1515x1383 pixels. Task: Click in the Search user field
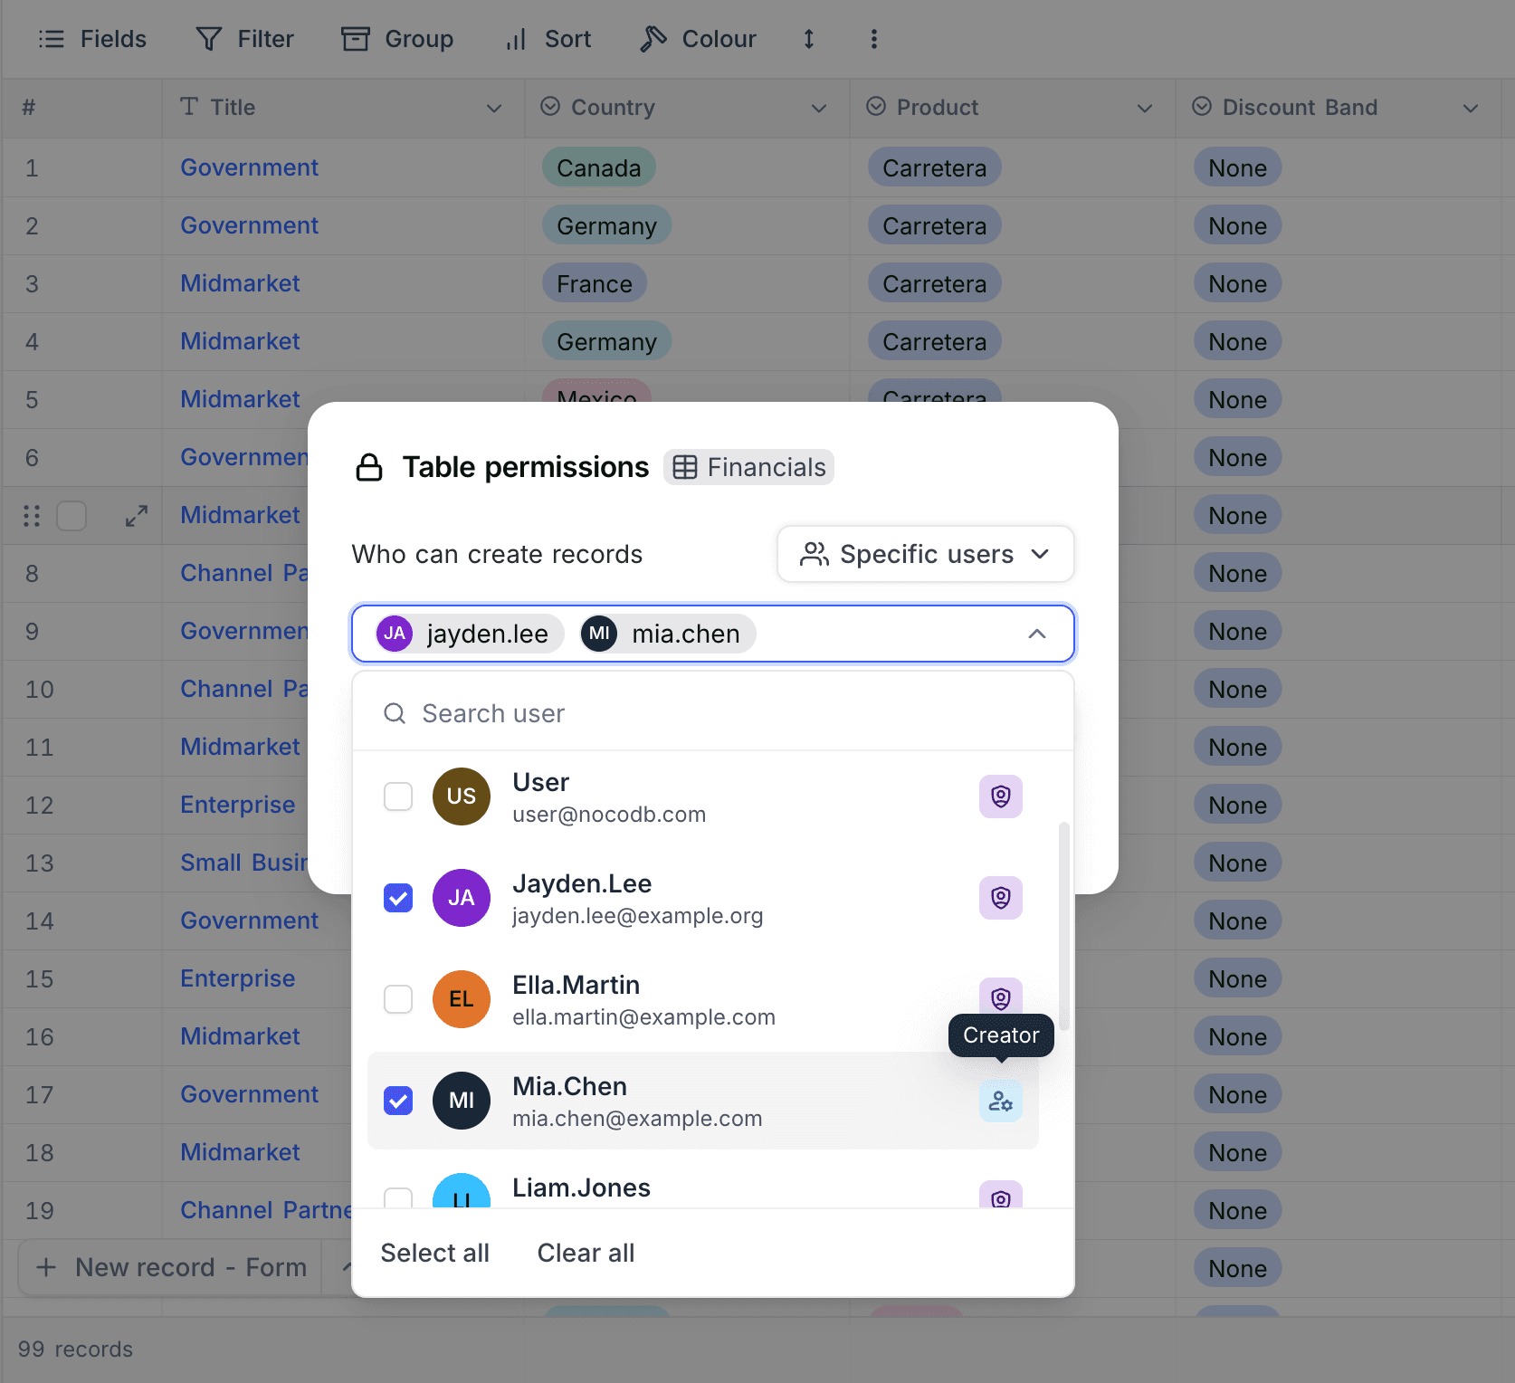tap(634, 713)
